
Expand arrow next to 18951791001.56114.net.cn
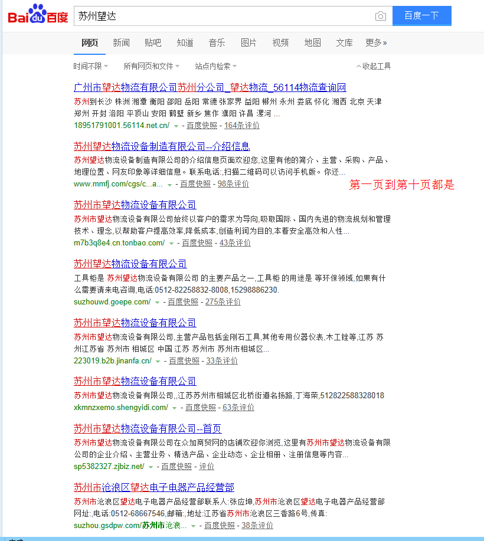(x=176, y=126)
